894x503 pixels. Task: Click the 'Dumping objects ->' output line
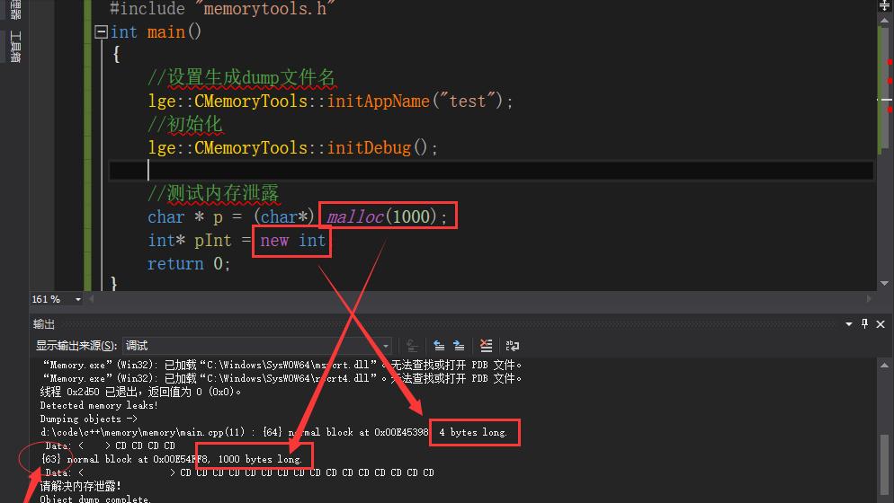click(88, 419)
